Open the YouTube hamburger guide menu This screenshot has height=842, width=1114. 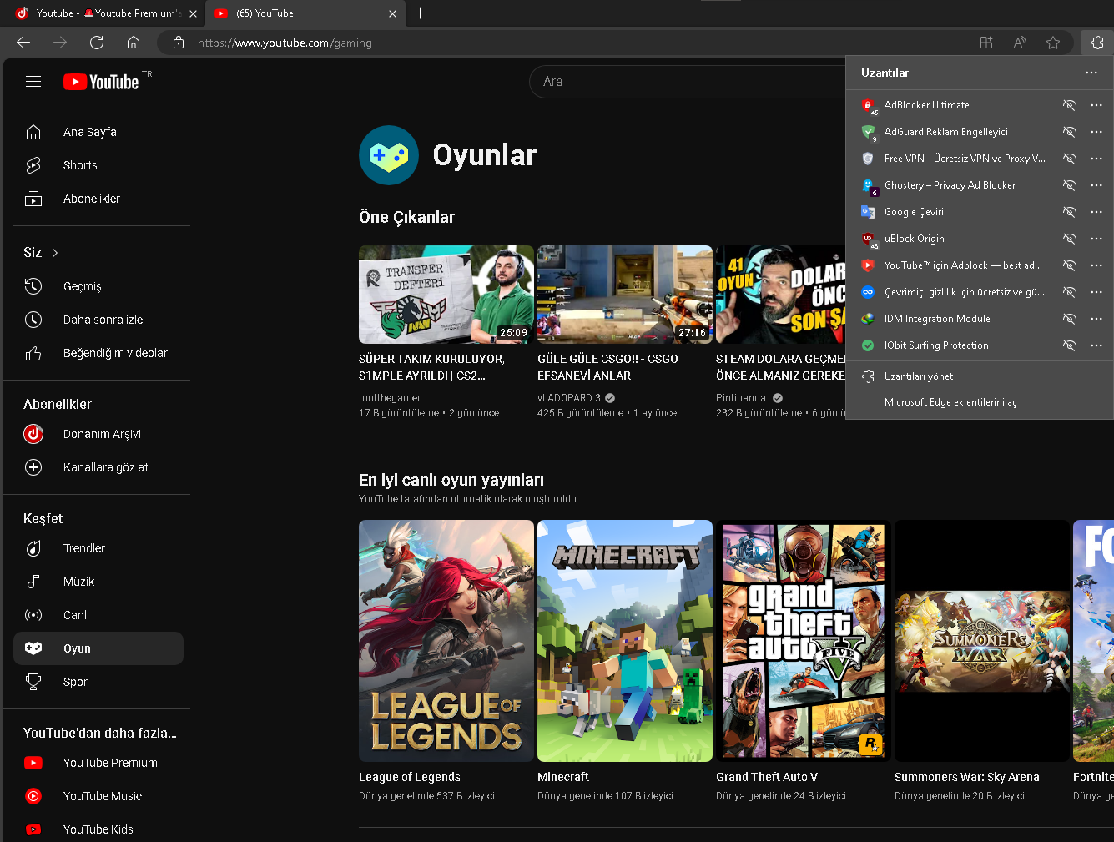click(x=33, y=82)
